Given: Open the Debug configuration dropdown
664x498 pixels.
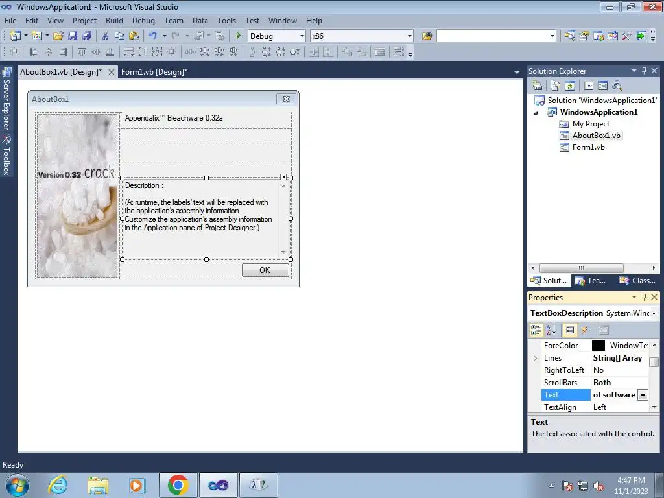Looking at the screenshot, I should click(302, 36).
